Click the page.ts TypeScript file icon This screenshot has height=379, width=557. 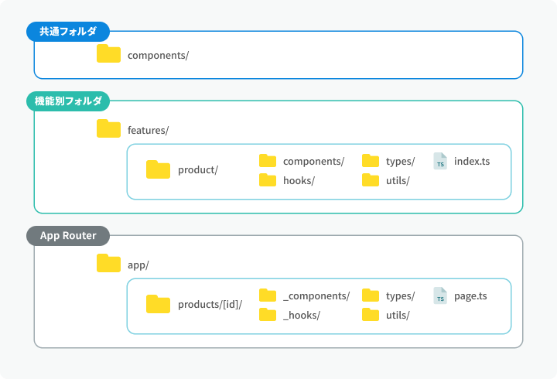tap(440, 296)
